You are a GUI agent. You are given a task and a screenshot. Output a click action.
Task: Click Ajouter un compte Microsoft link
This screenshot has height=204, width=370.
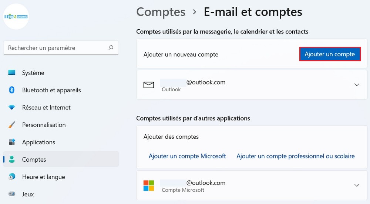[x=187, y=156]
